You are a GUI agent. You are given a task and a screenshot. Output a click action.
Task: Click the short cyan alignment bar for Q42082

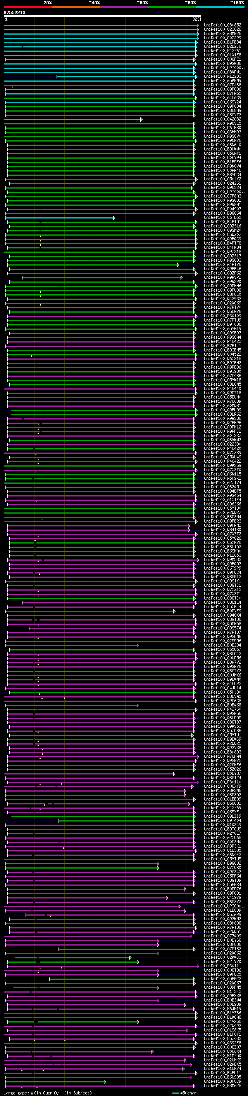click(73, 120)
